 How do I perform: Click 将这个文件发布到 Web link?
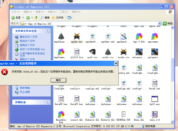[32, 49]
